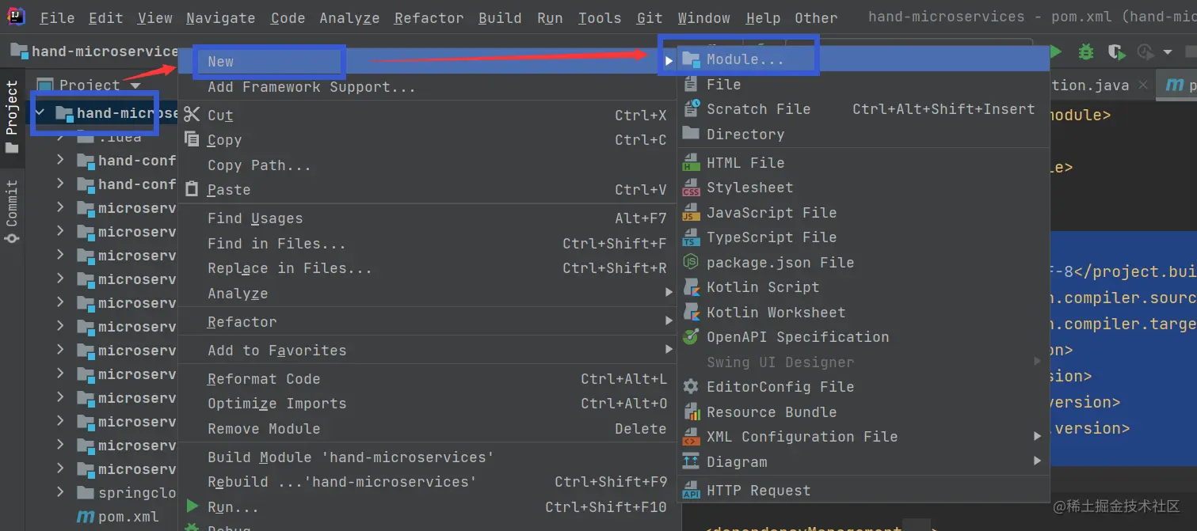Image resolution: width=1197 pixels, height=531 pixels.
Task: Create a new HTML File
Action: 863,163
